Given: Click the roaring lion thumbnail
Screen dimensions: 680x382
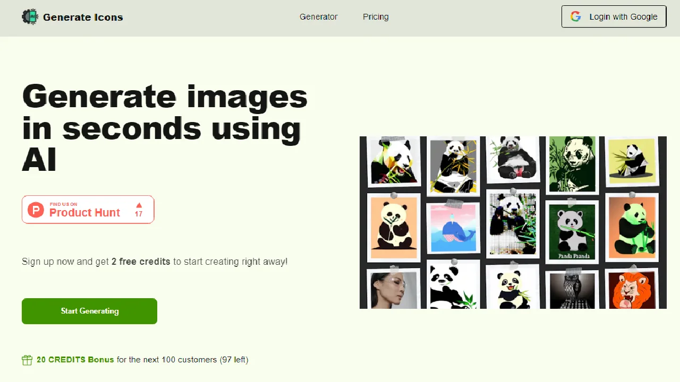Looking at the screenshot, I should pos(632,289).
